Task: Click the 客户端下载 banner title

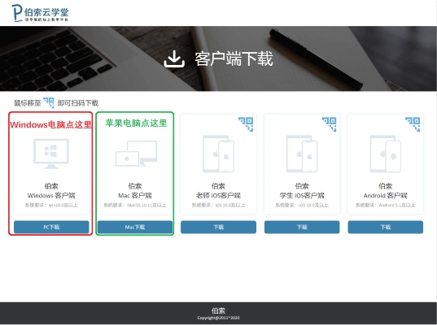Action: tap(234, 58)
